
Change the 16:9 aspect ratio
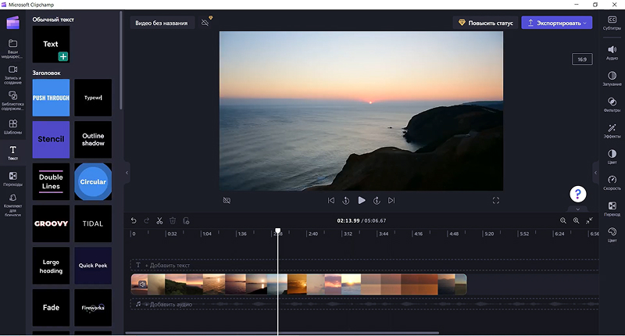[x=582, y=59]
